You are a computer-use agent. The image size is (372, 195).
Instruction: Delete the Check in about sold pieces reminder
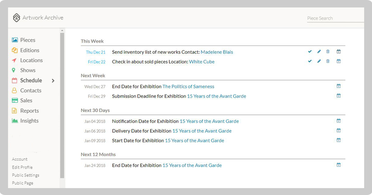[328, 61]
